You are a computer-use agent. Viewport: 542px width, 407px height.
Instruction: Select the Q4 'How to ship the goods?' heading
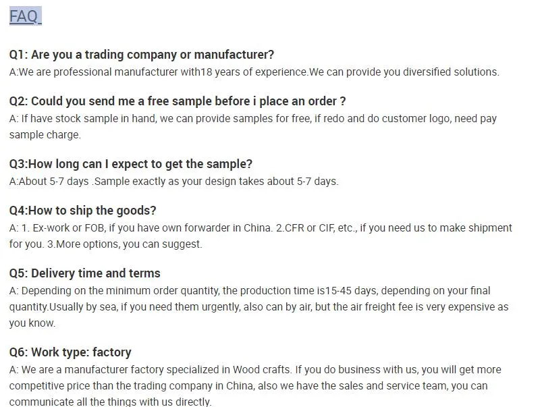pyautogui.click(x=82, y=211)
